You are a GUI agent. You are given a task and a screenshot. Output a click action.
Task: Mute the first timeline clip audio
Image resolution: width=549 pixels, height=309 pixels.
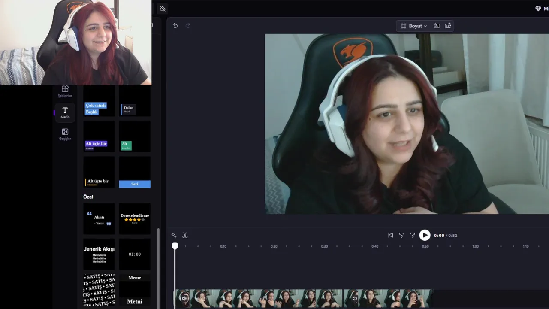click(x=184, y=298)
